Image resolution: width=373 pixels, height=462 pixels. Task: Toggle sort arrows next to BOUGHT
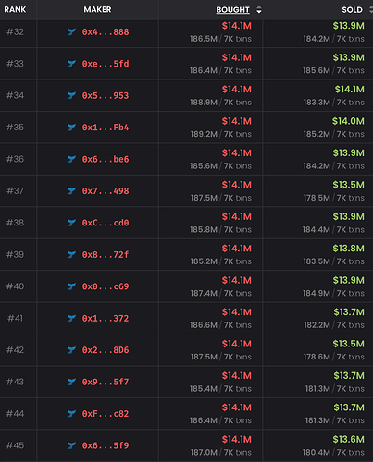[259, 10]
